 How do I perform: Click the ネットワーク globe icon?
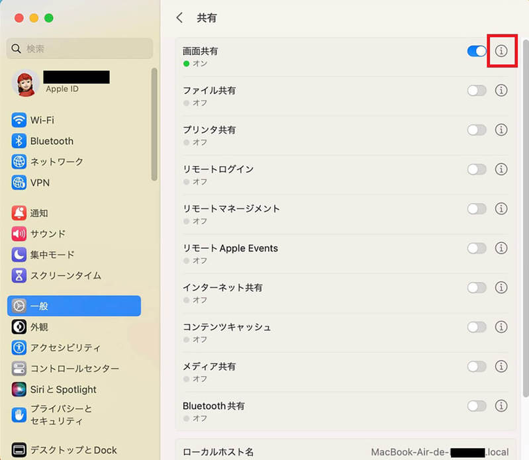coord(19,162)
